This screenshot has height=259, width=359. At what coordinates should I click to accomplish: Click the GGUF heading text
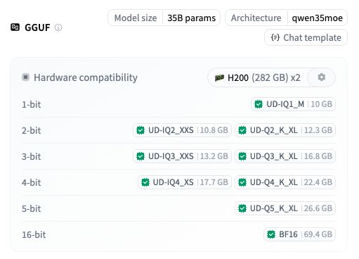[x=37, y=27]
